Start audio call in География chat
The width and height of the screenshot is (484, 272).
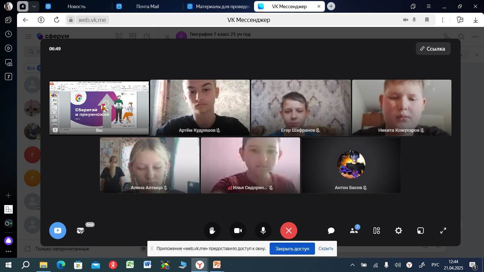(x=447, y=36)
